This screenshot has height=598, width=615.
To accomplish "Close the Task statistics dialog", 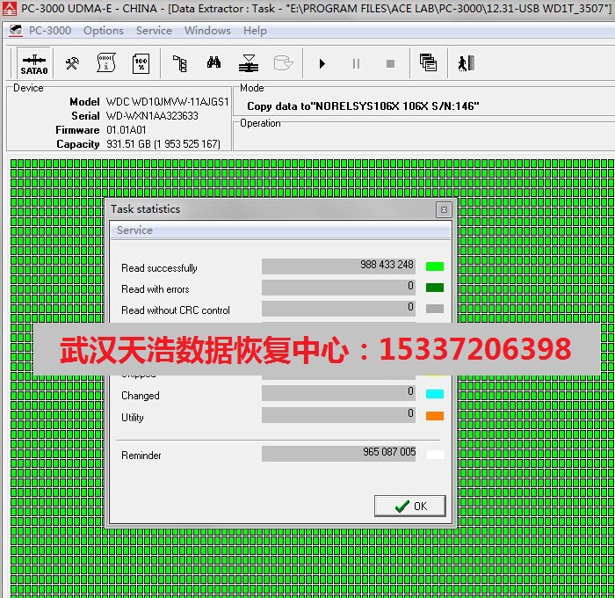I will pos(444,209).
